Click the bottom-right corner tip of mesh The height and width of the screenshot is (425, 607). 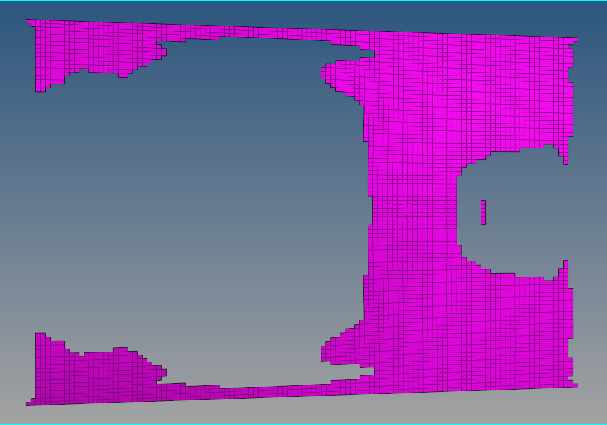point(575,385)
